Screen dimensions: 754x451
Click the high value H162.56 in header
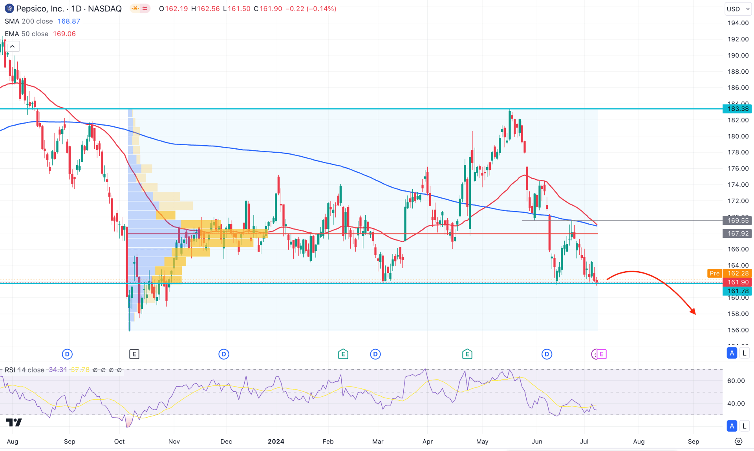pyautogui.click(x=205, y=9)
